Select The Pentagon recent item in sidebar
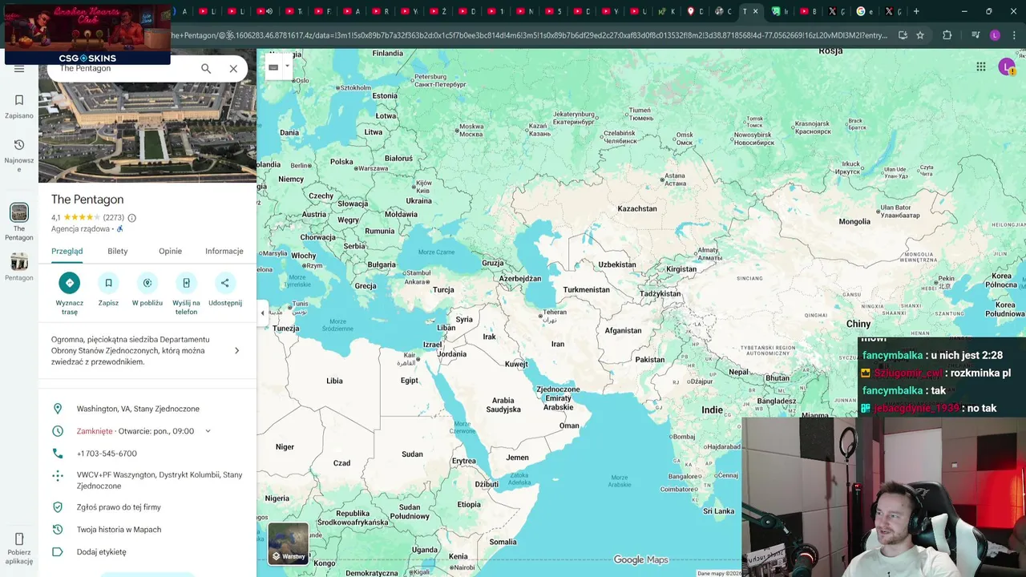This screenshot has height=577, width=1026. pyautogui.click(x=19, y=222)
